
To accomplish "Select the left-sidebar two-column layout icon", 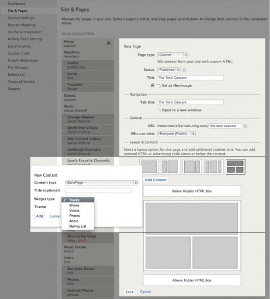I will pyautogui.click(x=171, y=167).
